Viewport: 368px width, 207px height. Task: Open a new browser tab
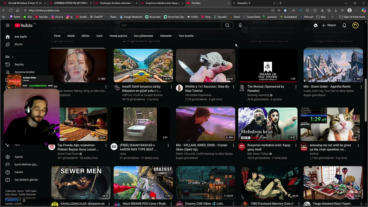pyautogui.click(x=280, y=3)
